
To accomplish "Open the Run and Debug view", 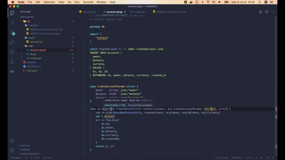I will tap(12, 42).
